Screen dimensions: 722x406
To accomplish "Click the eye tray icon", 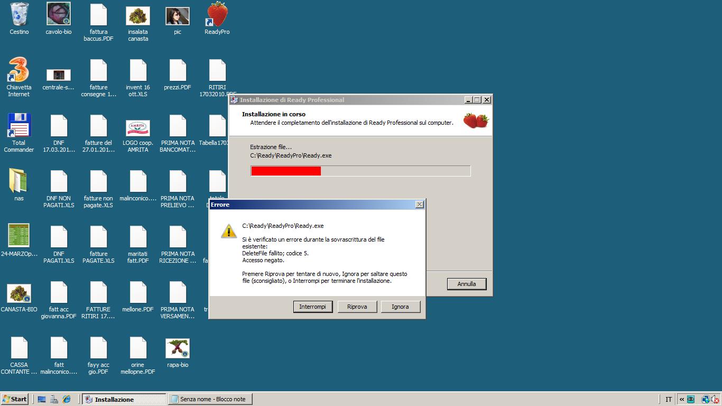I will click(x=691, y=400).
